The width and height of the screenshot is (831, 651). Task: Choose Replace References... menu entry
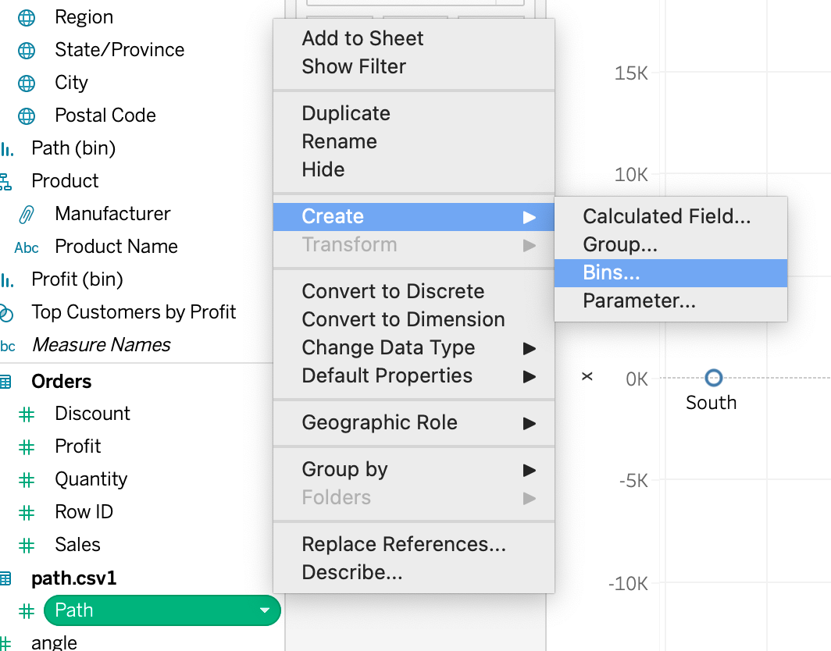pos(403,544)
